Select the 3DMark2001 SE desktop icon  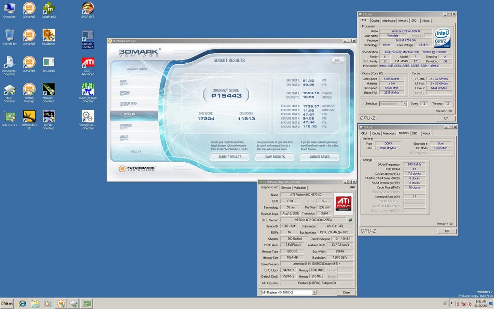[x=29, y=120]
